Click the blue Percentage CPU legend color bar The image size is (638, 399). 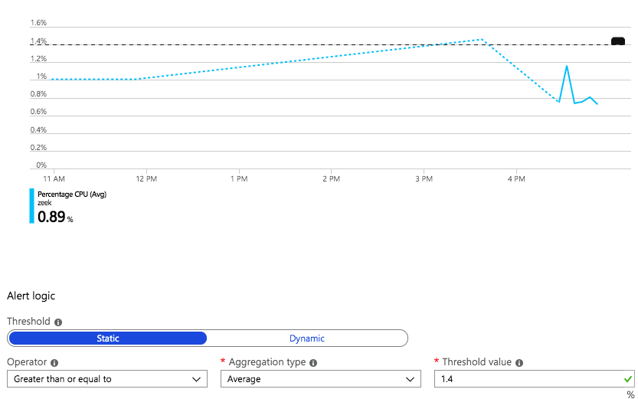(31, 206)
